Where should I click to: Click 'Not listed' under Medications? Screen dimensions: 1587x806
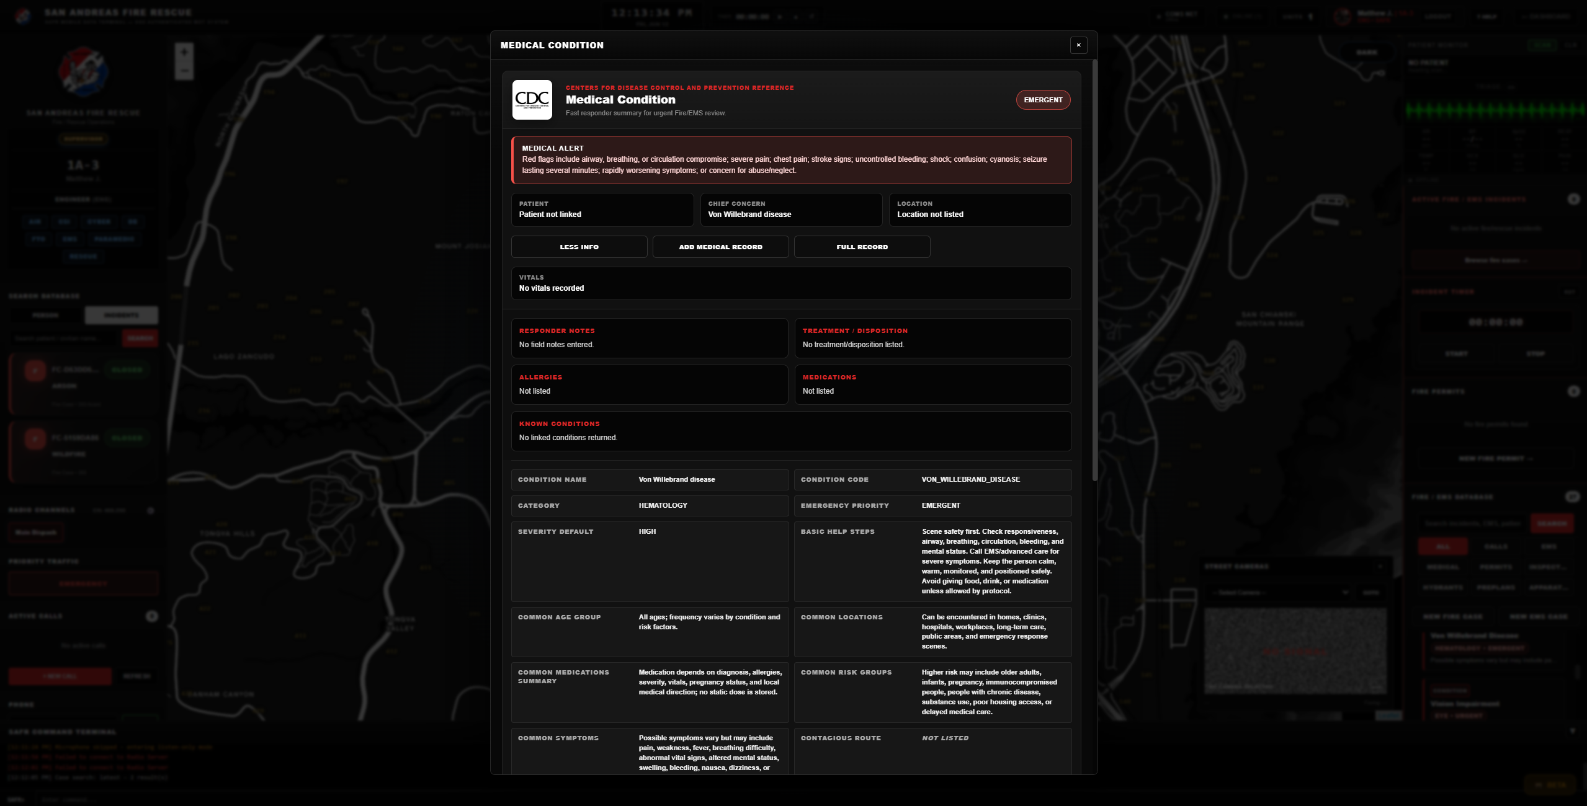pos(818,391)
